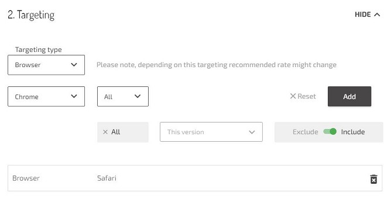Viewport: 391px width, 210px height.
Task: Open the This version dropdown
Action: click(211, 132)
